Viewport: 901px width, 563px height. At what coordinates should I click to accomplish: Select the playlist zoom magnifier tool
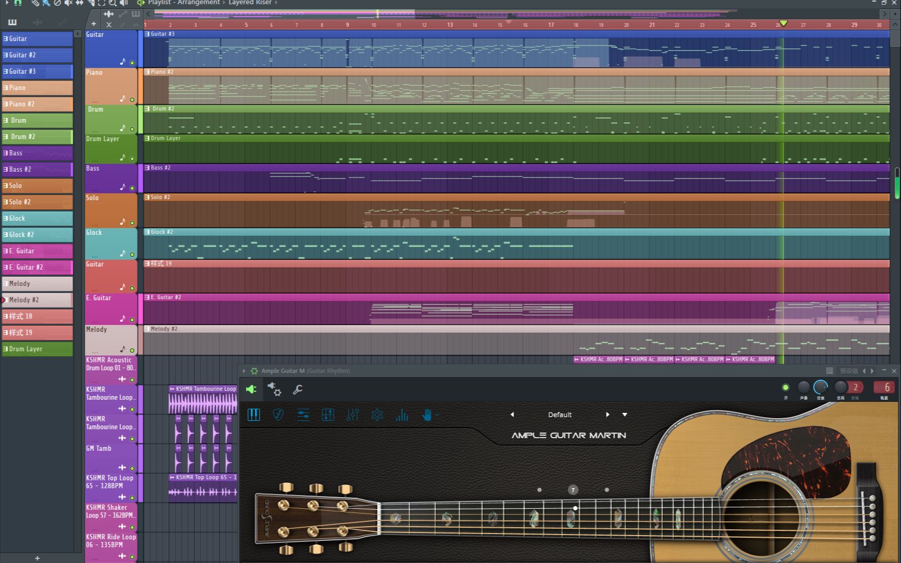tap(113, 3)
